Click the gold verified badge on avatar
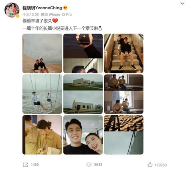This screenshot has width=190, height=169. [x=18, y=16]
